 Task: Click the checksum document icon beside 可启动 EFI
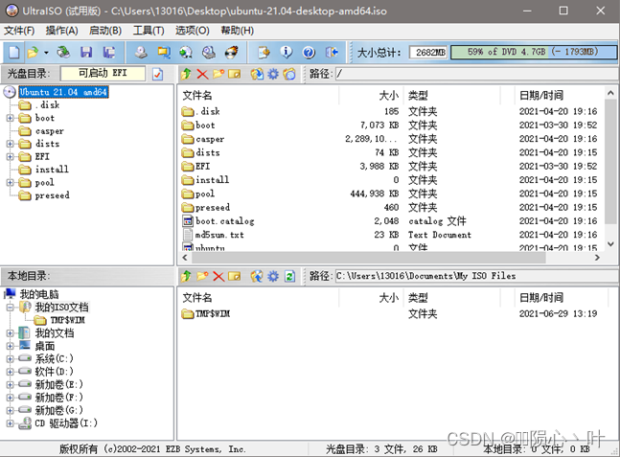click(157, 74)
